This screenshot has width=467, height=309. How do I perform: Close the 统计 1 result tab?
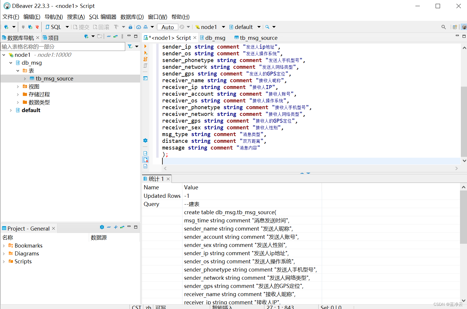point(168,179)
